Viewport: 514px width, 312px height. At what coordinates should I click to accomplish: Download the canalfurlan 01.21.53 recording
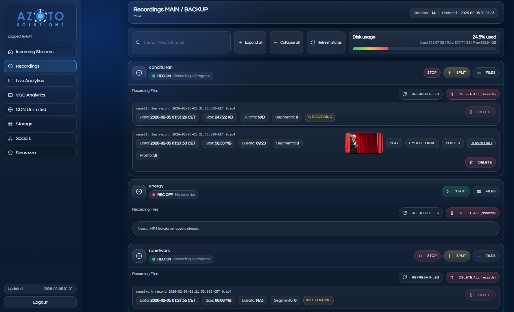[481, 143]
